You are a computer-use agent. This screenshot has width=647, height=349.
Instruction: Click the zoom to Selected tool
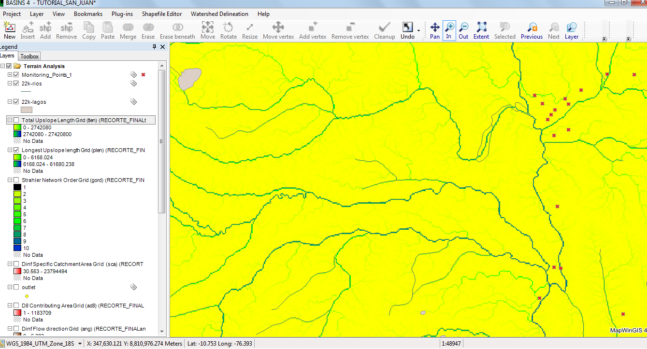505,30
